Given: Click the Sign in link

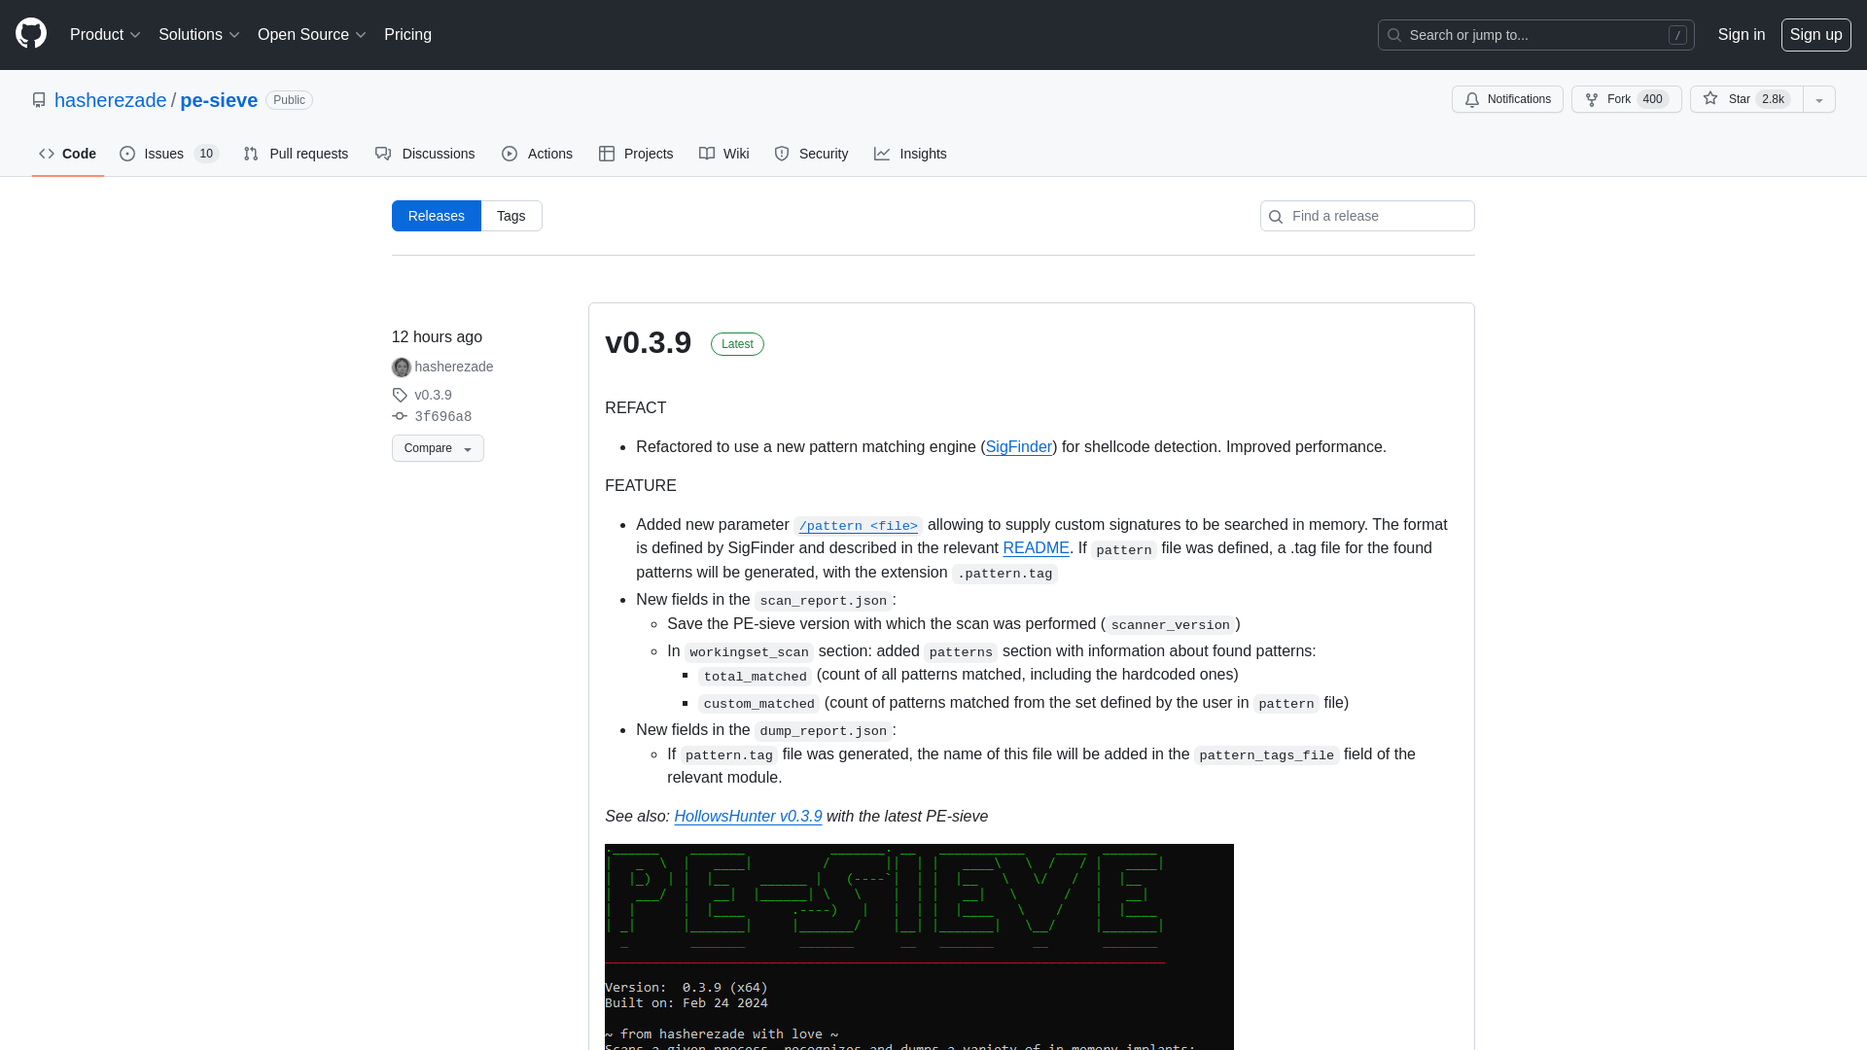Looking at the screenshot, I should click(x=1741, y=35).
